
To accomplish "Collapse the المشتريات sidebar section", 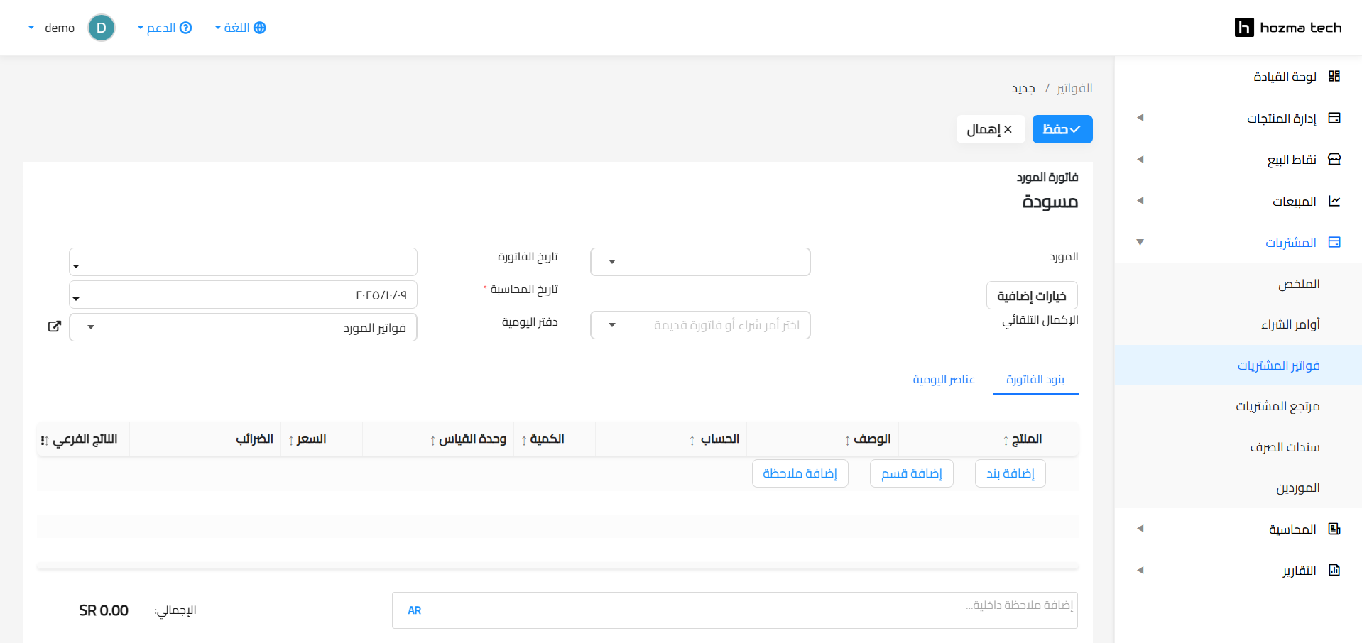I will [x=1140, y=243].
